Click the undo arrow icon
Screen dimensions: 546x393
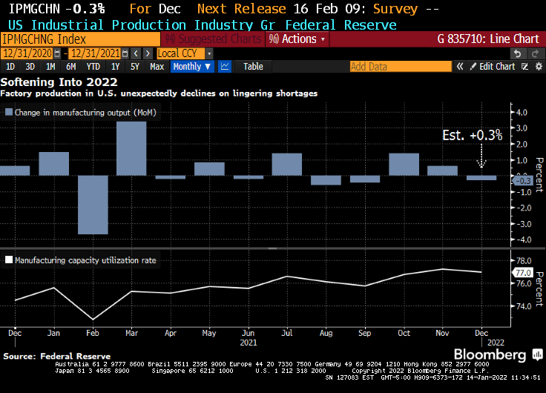516,53
